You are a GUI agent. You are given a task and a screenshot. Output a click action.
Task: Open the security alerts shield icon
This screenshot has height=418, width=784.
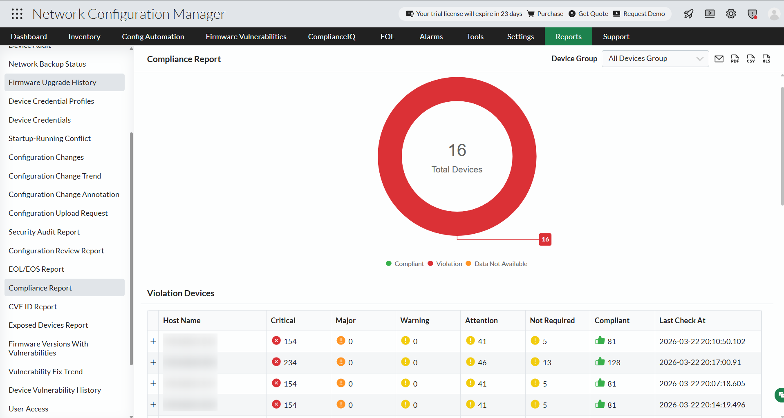752,13
